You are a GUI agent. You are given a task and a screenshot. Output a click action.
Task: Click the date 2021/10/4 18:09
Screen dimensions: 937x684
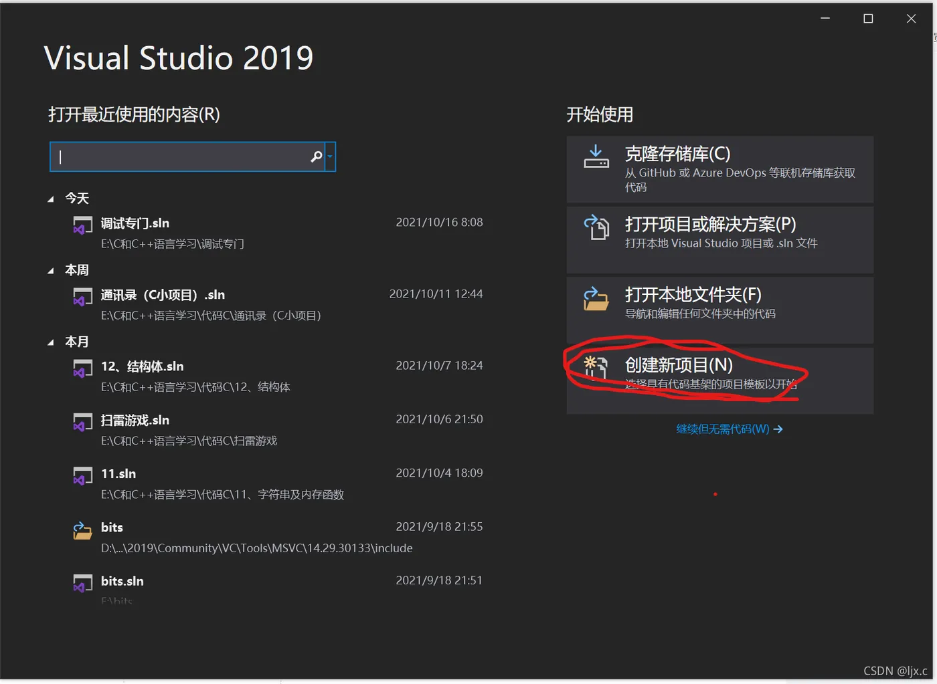click(439, 473)
